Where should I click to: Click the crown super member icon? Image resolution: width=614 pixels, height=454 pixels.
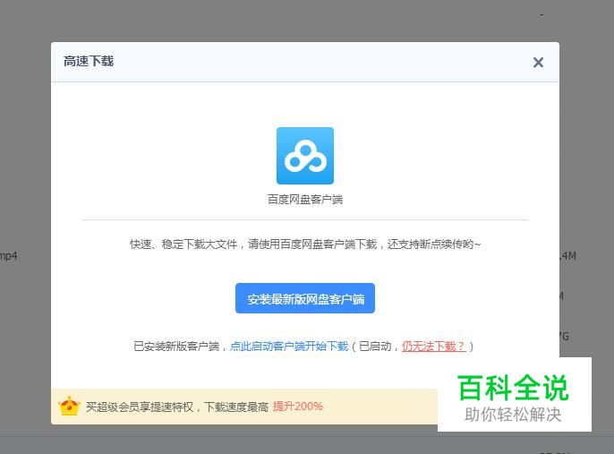click(69, 407)
